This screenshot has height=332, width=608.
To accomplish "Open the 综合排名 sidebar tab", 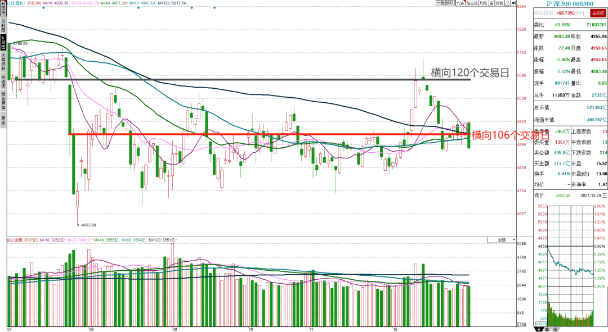I will tap(3, 101).
